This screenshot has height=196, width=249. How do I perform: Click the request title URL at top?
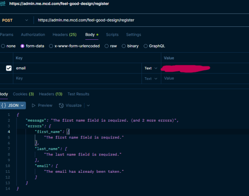[x=59, y=4]
